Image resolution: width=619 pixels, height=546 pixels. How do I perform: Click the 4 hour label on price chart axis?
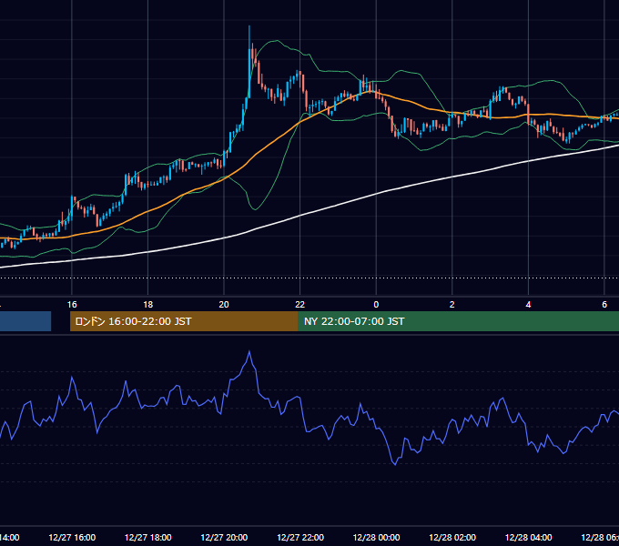coord(528,305)
